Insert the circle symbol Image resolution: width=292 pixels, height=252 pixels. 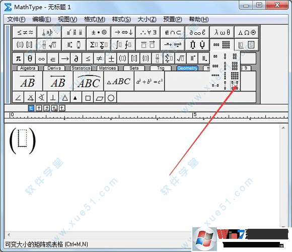[111, 97]
